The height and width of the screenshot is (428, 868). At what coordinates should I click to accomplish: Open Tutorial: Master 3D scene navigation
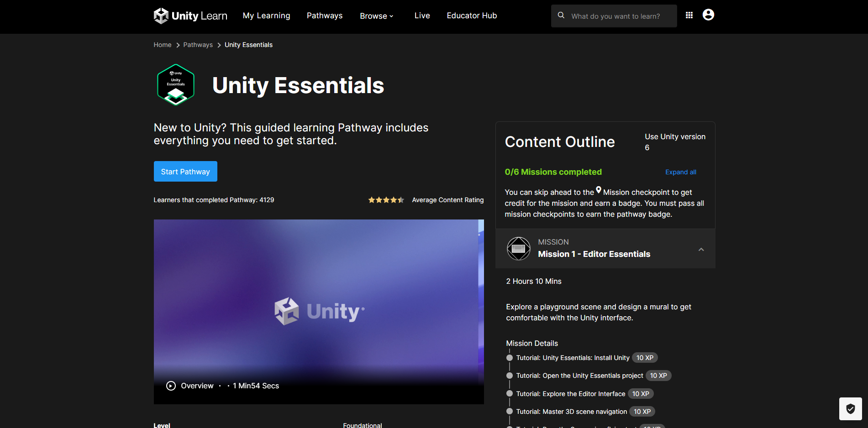(x=572, y=412)
